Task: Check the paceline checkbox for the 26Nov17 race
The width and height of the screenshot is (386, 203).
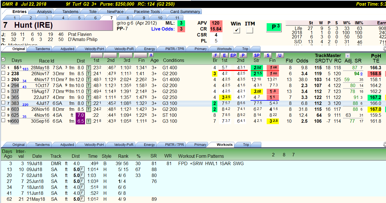Action: [x=3, y=74]
